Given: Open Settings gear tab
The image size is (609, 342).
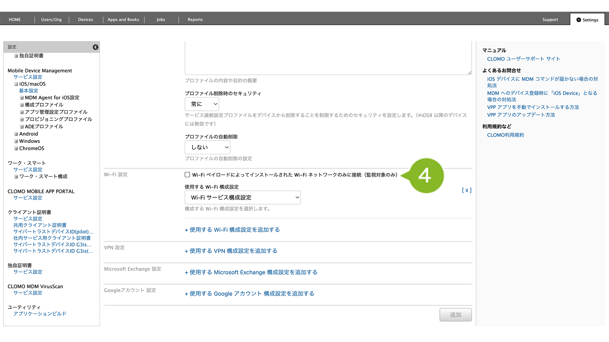Looking at the screenshot, I should coord(587,20).
